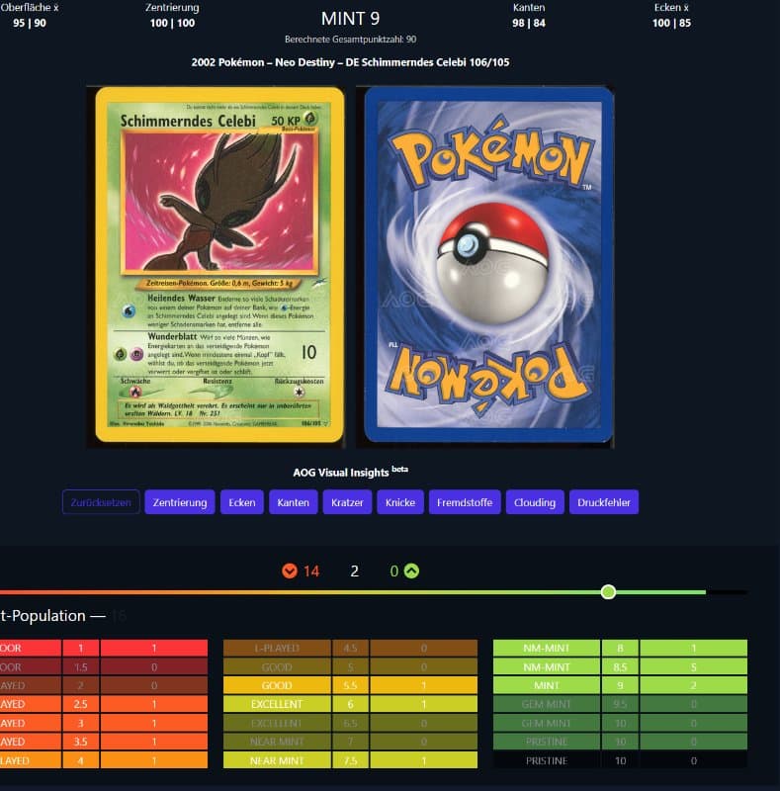Select the Kanten insight button
Viewport: 780px width, 791px height.
(294, 502)
